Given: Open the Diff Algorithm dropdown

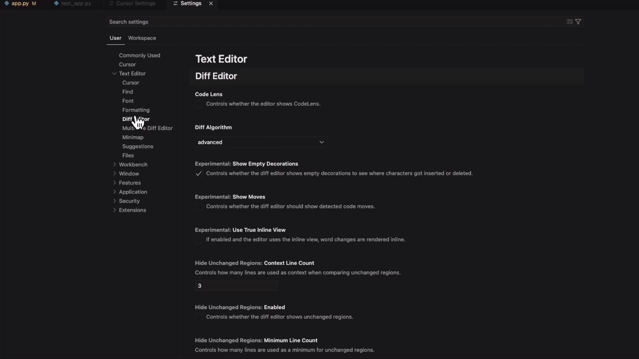Looking at the screenshot, I should (261, 142).
